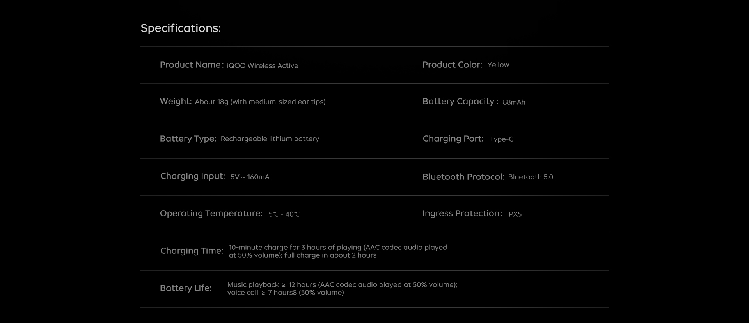The height and width of the screenshot is (323, 749).
Task: Click the Battery Type label
Action: (188, 139)
